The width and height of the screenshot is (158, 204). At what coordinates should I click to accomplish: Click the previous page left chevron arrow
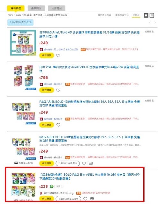pyautogui.click(x=150, y=23)
